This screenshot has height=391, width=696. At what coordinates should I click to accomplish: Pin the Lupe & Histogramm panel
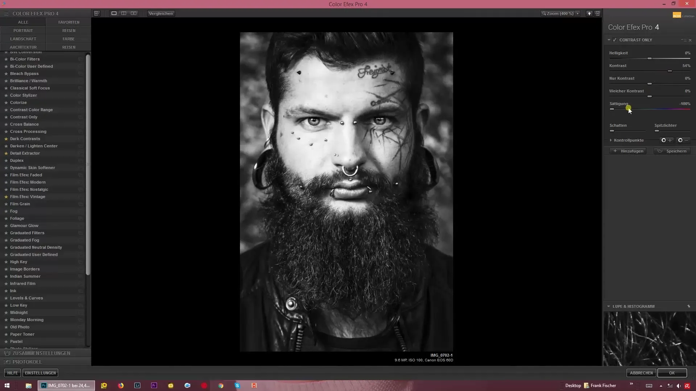point(689,306)
